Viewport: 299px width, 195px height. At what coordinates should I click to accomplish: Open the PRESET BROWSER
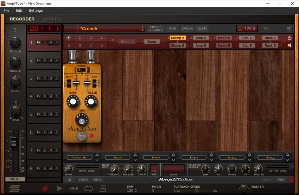point(155,29)
